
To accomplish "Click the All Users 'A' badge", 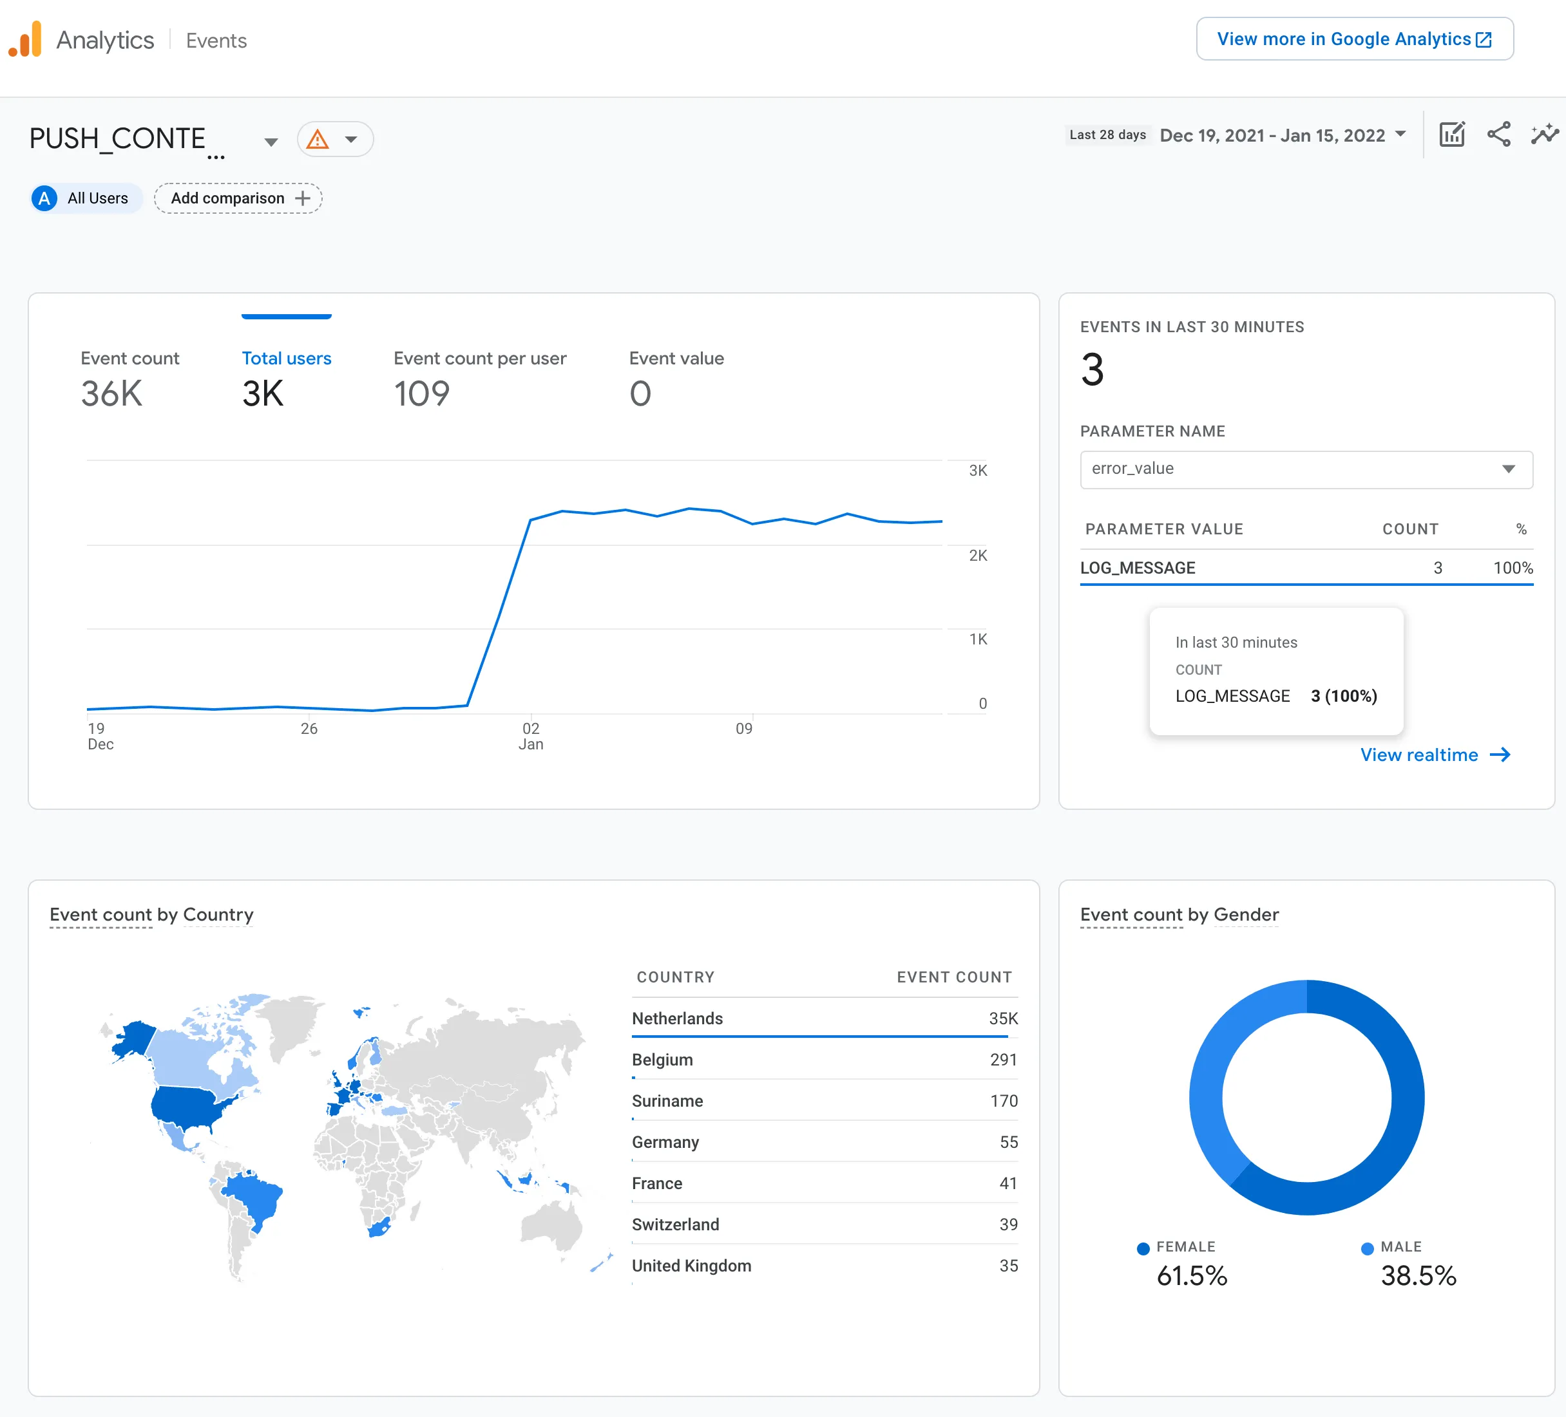I will [44, 198].
